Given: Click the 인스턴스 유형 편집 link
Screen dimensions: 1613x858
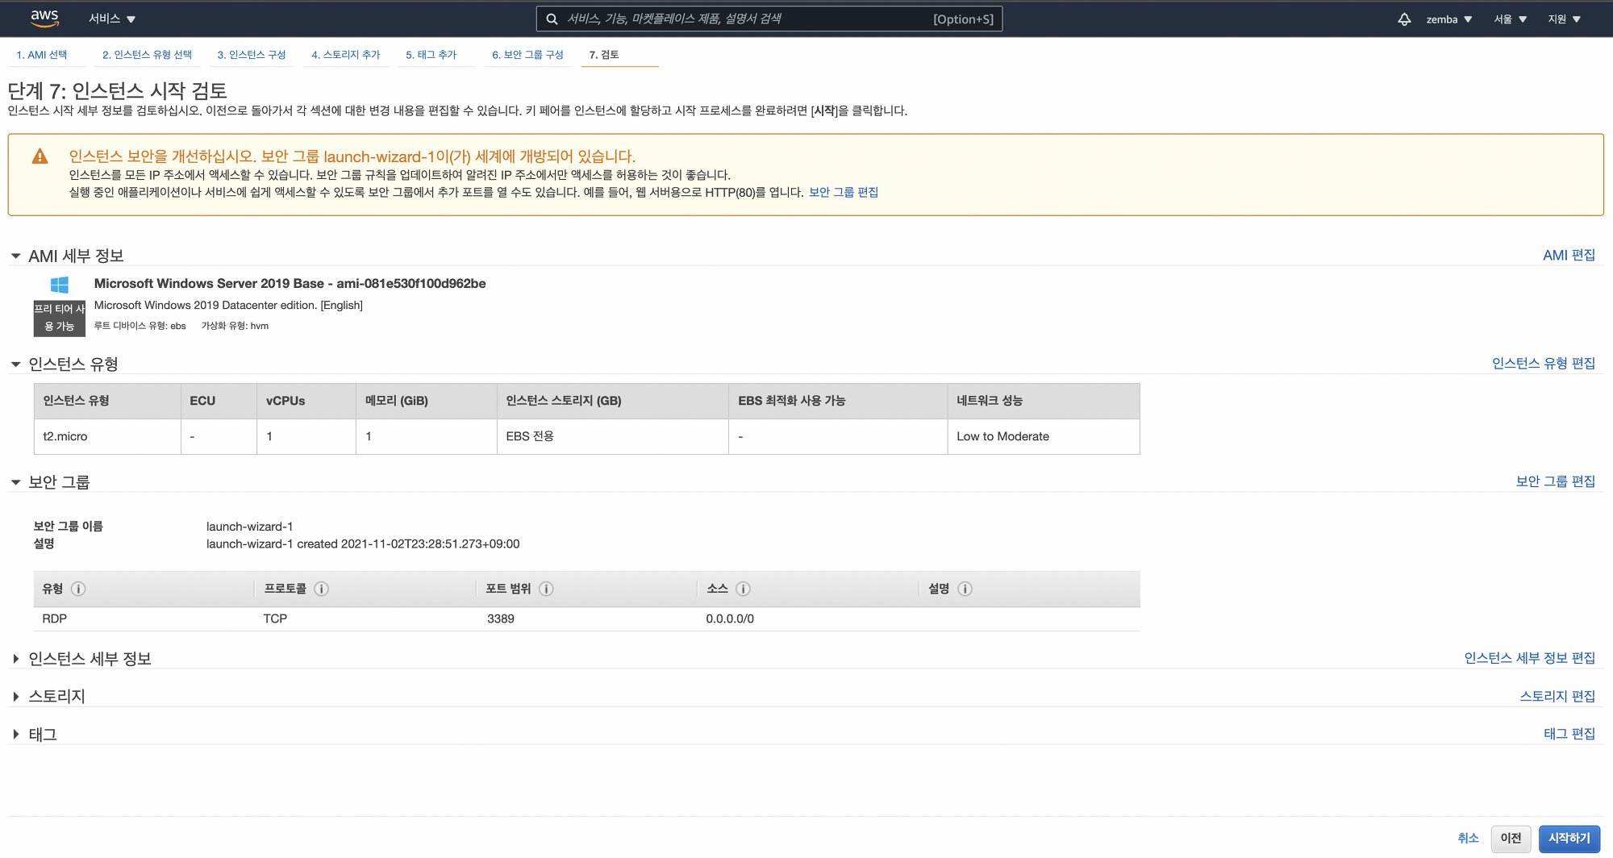Looking at the screenshot, I should (x=1544, y=363).
